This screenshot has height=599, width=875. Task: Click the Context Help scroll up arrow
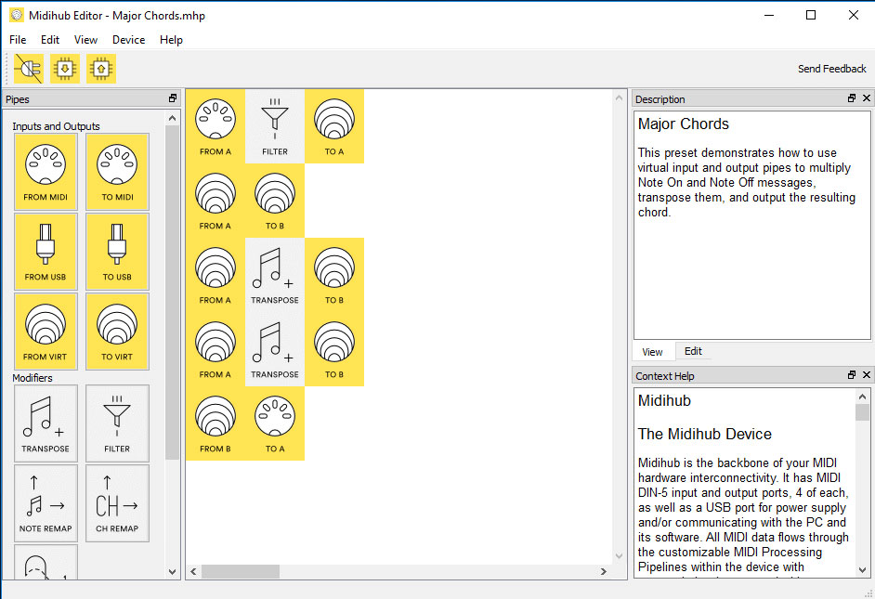pyautogui.click(x=862, y=397)
